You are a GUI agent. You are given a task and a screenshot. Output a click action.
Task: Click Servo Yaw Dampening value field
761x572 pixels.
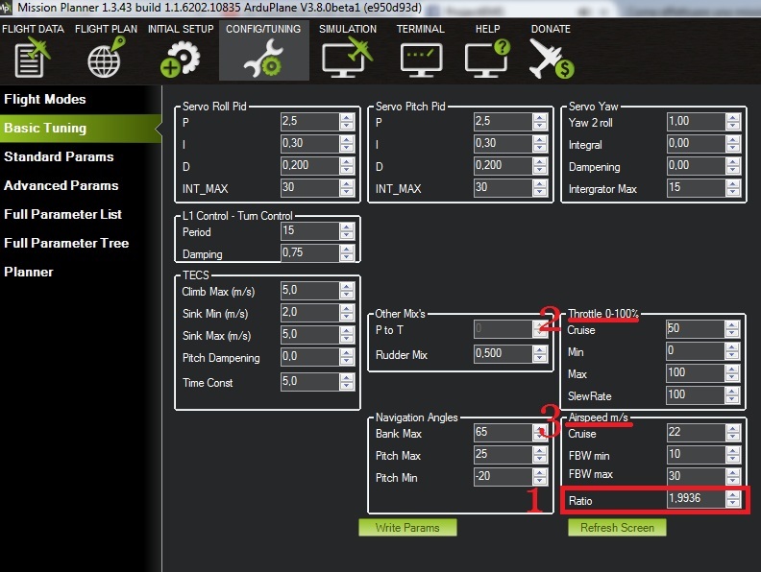click(696, 165)
